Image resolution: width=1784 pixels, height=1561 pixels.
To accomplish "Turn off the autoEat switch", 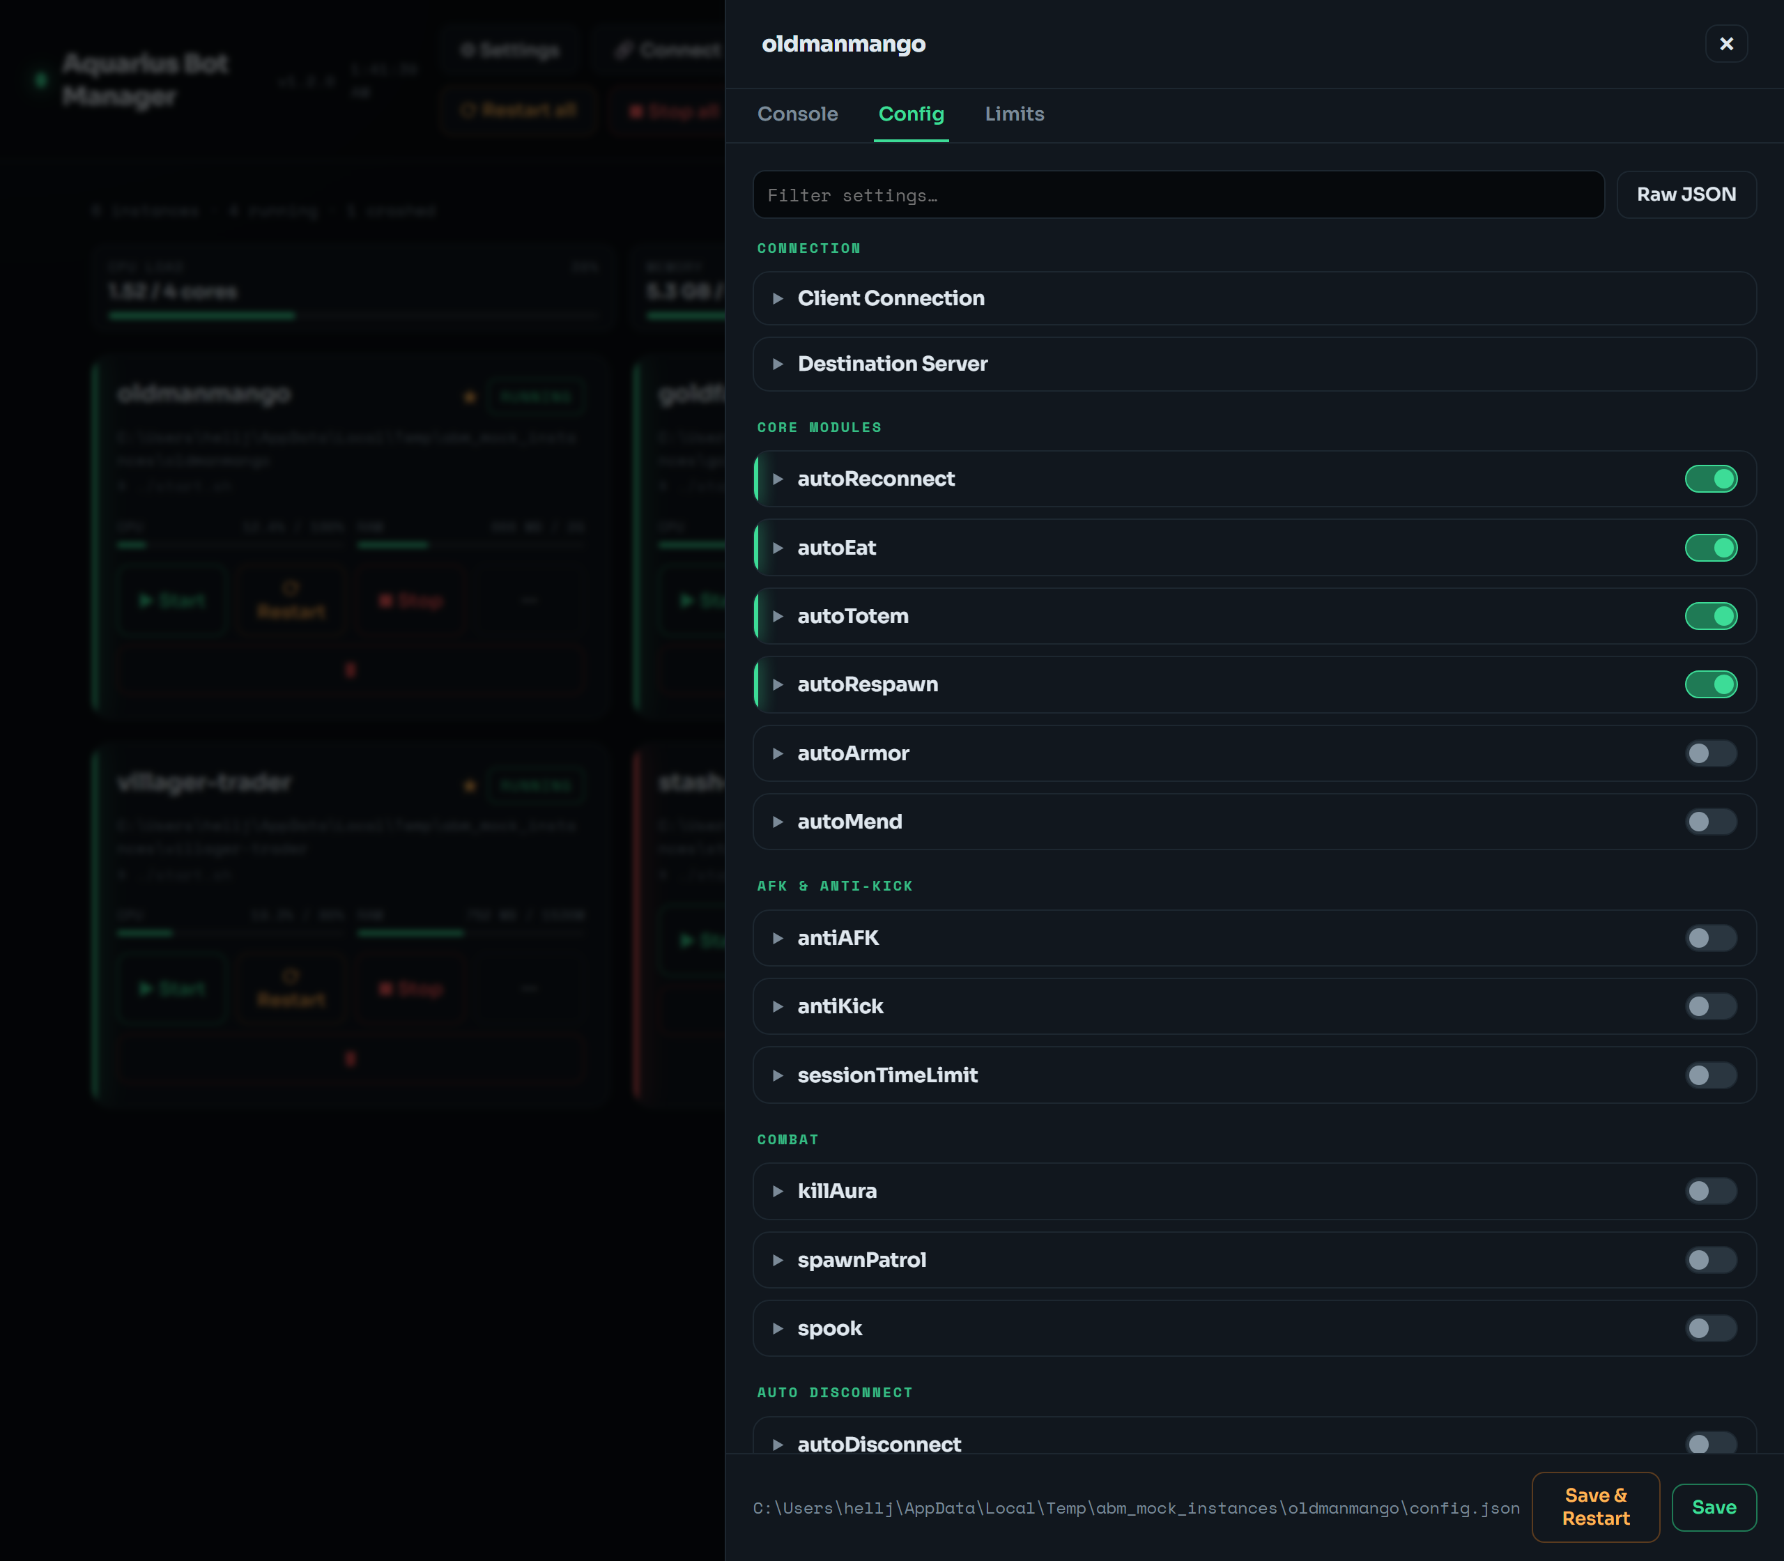I will (1711, 548).
